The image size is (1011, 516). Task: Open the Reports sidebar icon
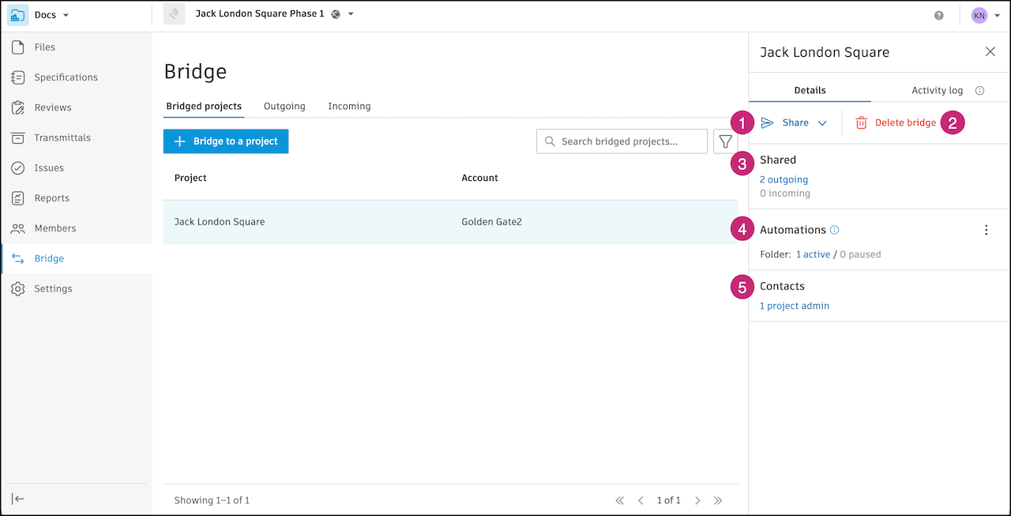coord(18,198)
